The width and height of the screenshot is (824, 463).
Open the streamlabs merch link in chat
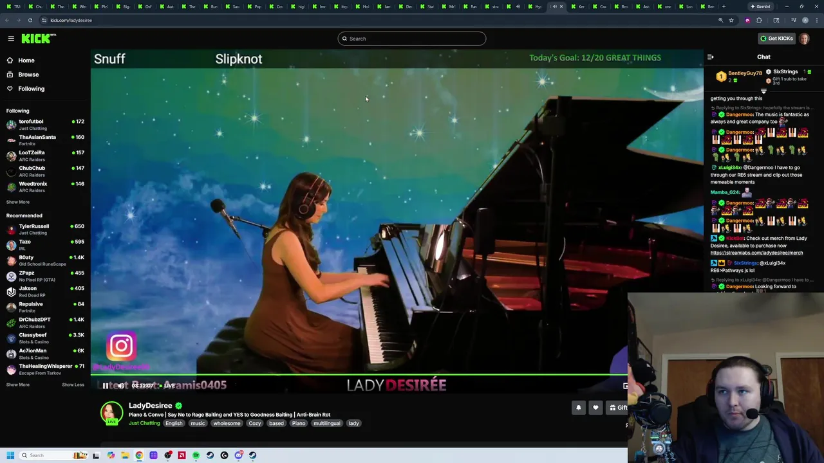click(x=756, y=253)
